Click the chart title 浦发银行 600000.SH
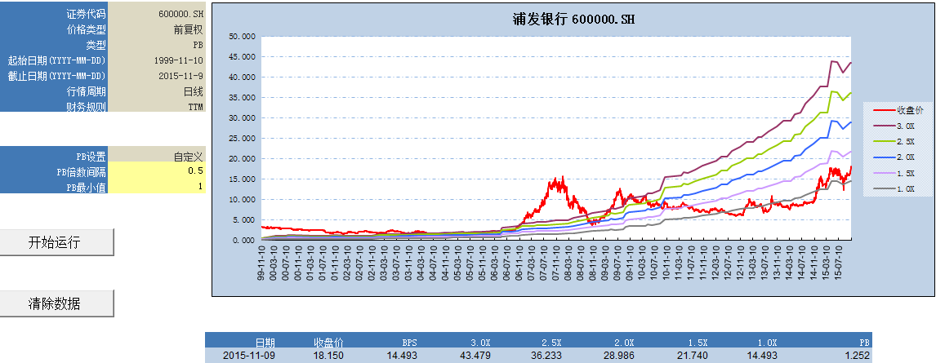The image size is (936, 363). coord(573,19)
